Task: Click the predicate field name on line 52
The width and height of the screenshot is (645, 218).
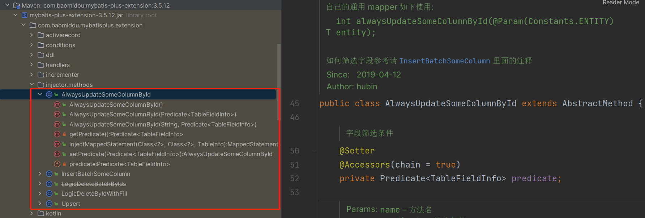Action: pos(534,178)
